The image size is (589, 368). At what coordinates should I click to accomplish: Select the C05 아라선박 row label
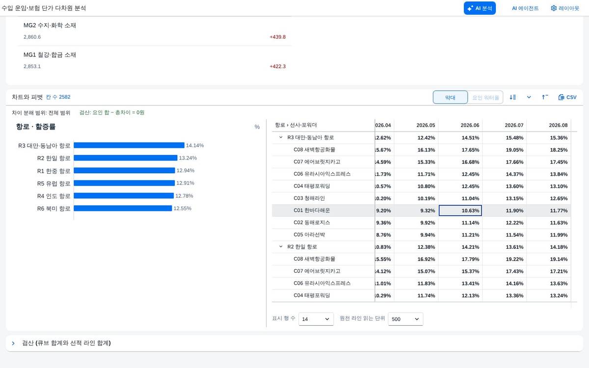click(309, 235)
